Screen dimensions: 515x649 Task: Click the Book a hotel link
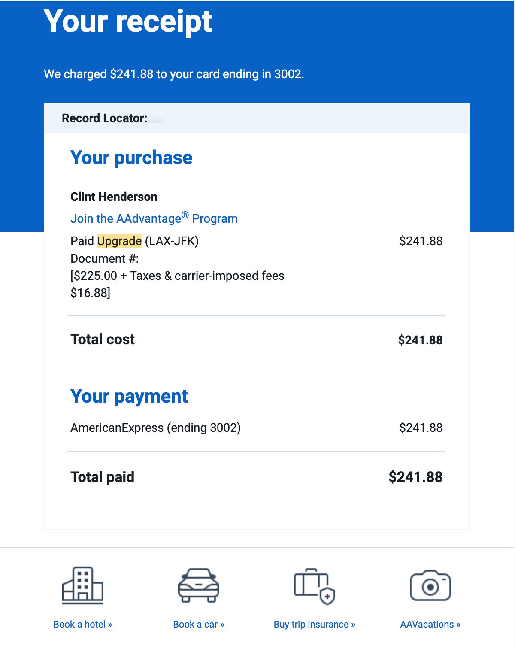(x=82, y=625)
